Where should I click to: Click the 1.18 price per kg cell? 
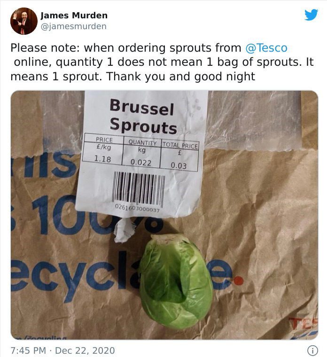102,159
